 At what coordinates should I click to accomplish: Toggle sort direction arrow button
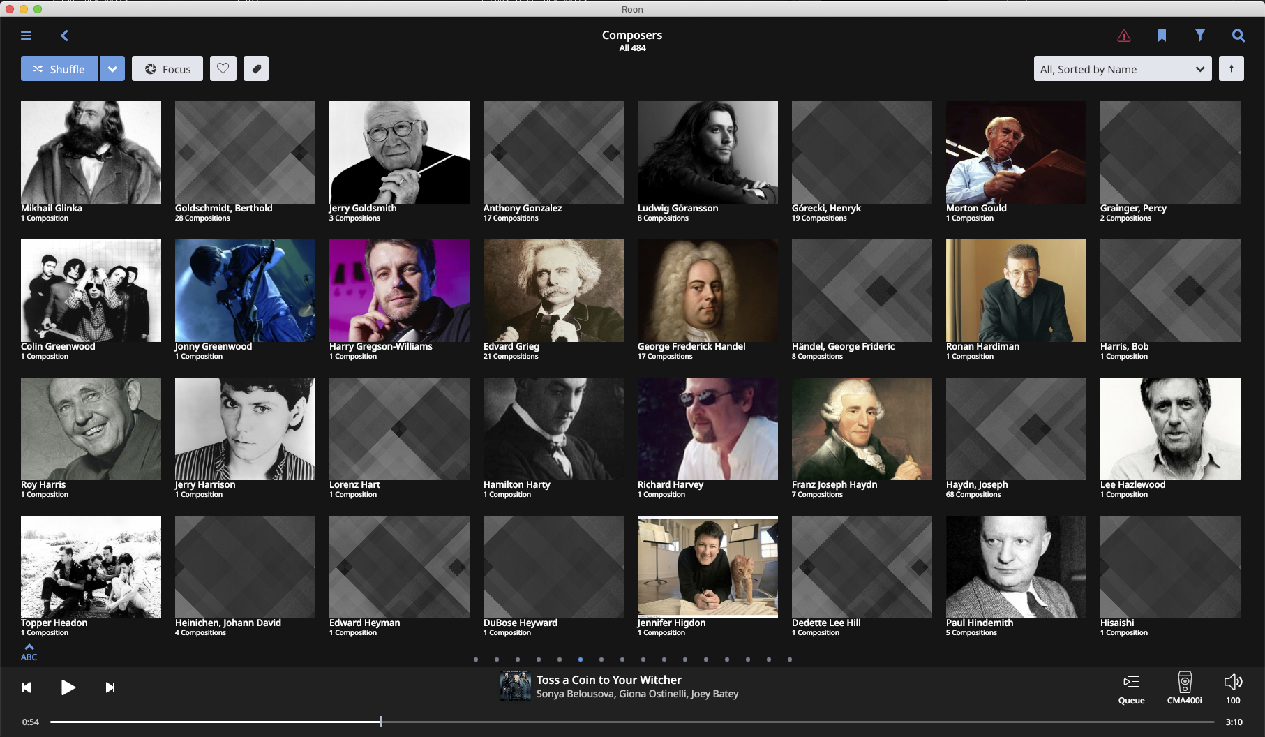pyautogui.click(x=1231, y=69)
